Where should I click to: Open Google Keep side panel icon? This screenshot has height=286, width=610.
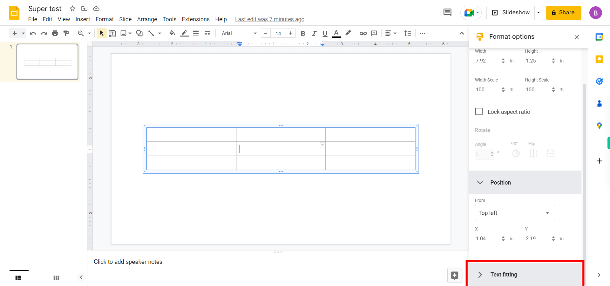(599, 59)
